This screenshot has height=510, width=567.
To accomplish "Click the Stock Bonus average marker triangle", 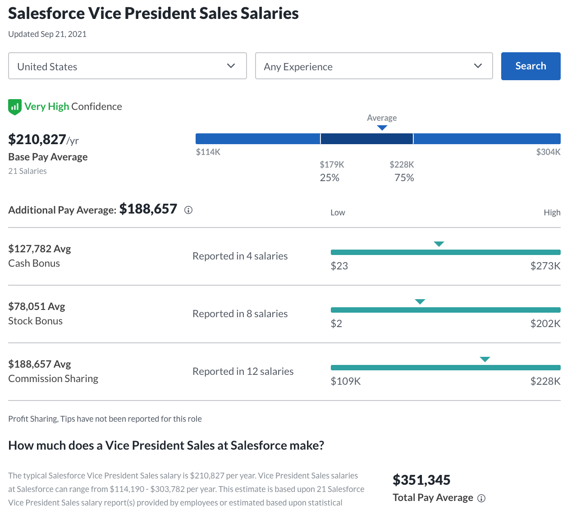I will 420,302.
